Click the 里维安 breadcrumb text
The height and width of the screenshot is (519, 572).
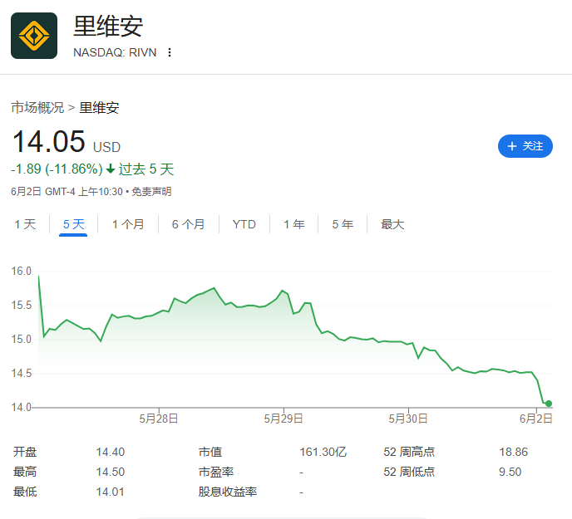pyautogui.click(x=99, y=107)
